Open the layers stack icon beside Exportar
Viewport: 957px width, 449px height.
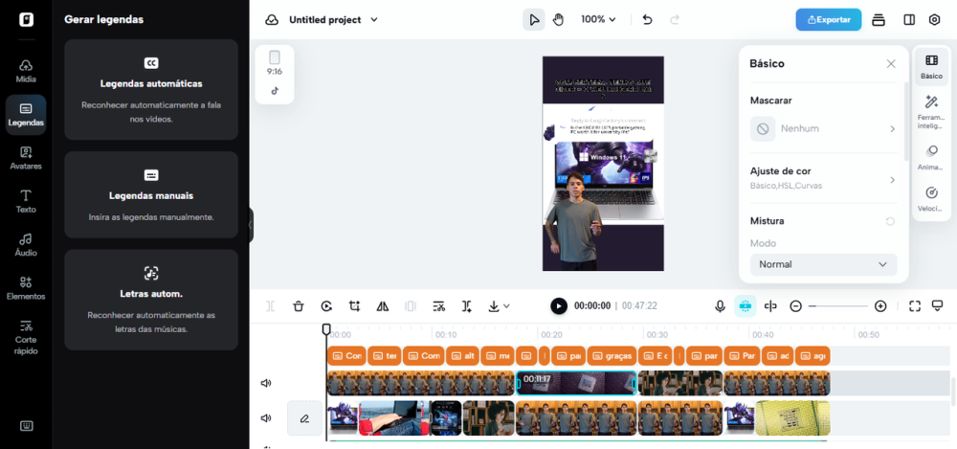879,19
